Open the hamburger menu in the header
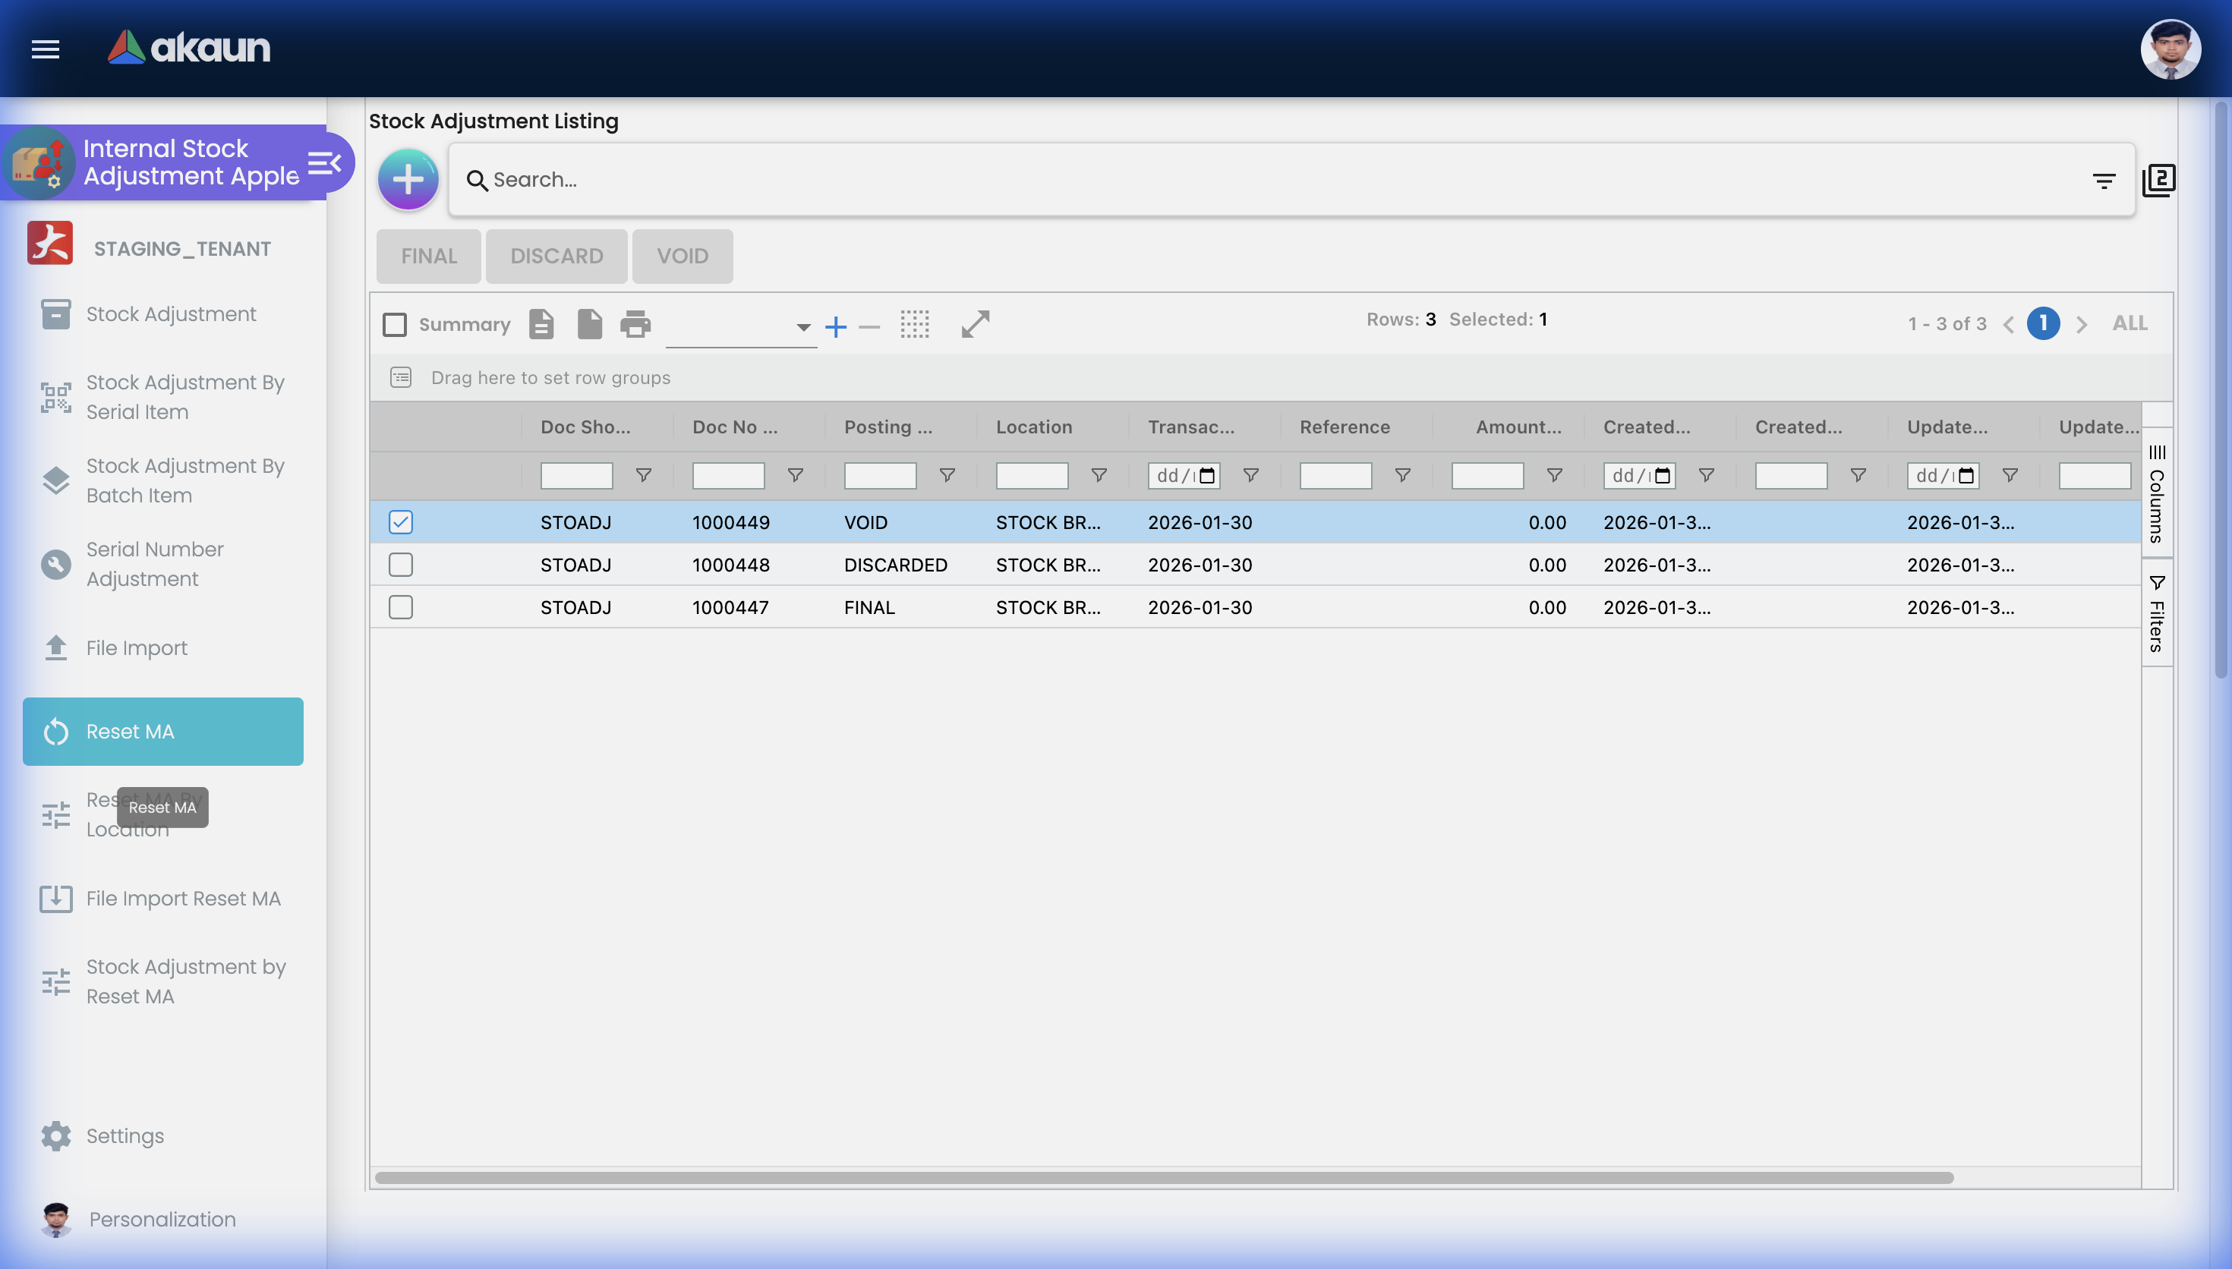 pyautogui.click(x=46, y=49)
